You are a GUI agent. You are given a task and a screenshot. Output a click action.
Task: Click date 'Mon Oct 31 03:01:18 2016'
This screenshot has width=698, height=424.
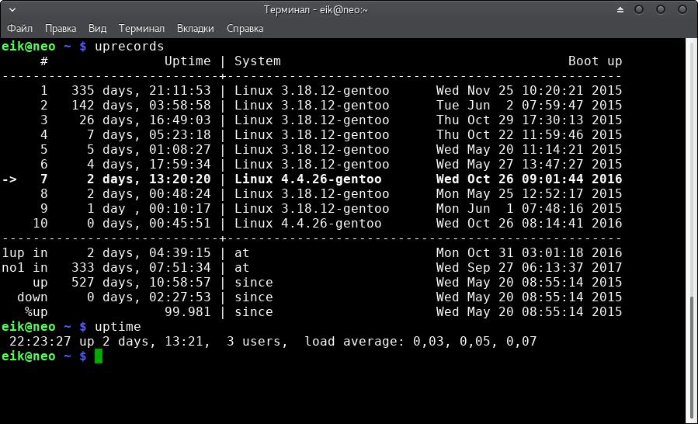tap(529, 253)
